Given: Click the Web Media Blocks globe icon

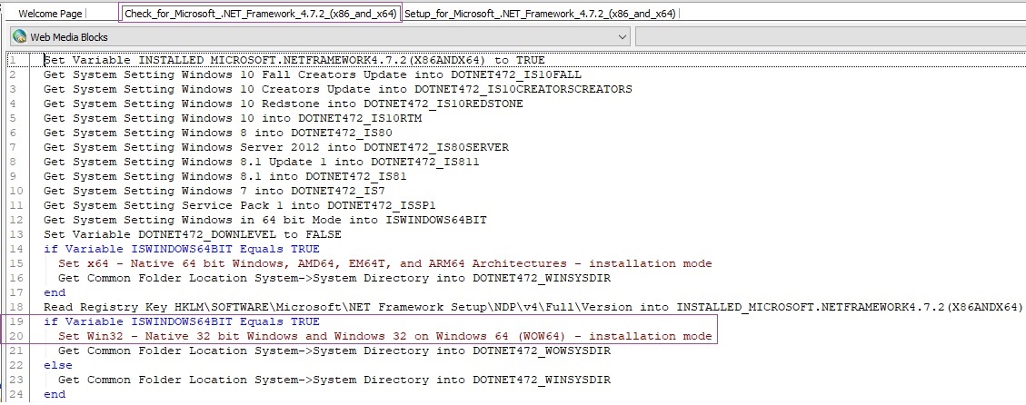Looking at the screenshot, I should click(20, 36).
